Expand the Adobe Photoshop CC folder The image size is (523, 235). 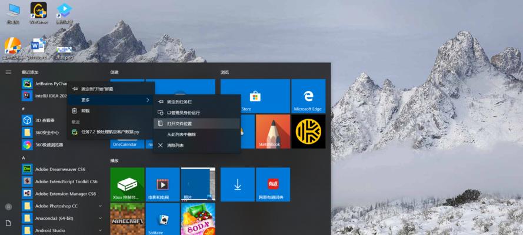click(x=100, y=206)
